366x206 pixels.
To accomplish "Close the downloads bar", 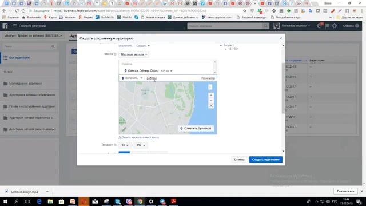I will [362, 191].
